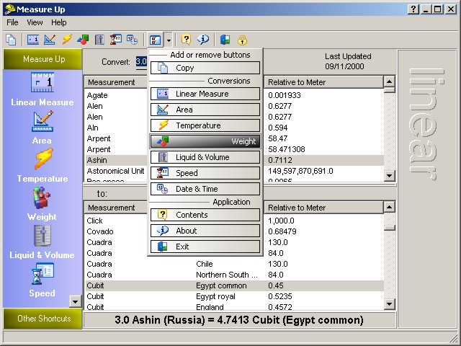Select the Cuadra Northern South row
The width and height of the screenshot is (461, 346).
234,275
